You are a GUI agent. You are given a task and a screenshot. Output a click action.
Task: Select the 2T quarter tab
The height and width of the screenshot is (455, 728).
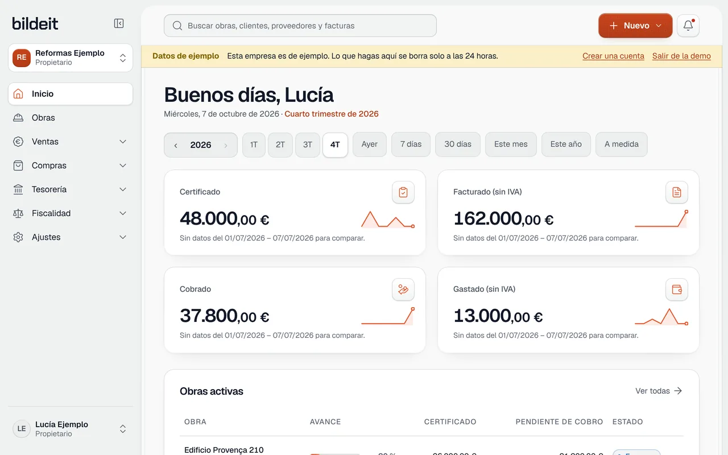(280, 144)
